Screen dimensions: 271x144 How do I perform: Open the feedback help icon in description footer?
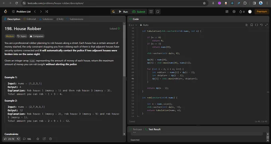(51, 139)
